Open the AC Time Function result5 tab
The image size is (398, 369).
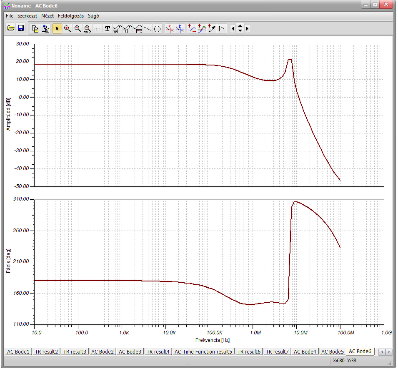pyautogui.click(x=203, y=352)
